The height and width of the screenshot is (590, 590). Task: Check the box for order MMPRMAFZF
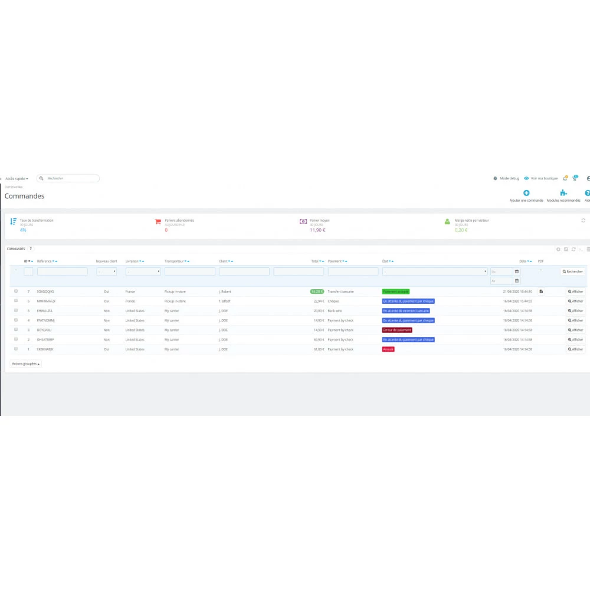point(16,301)
